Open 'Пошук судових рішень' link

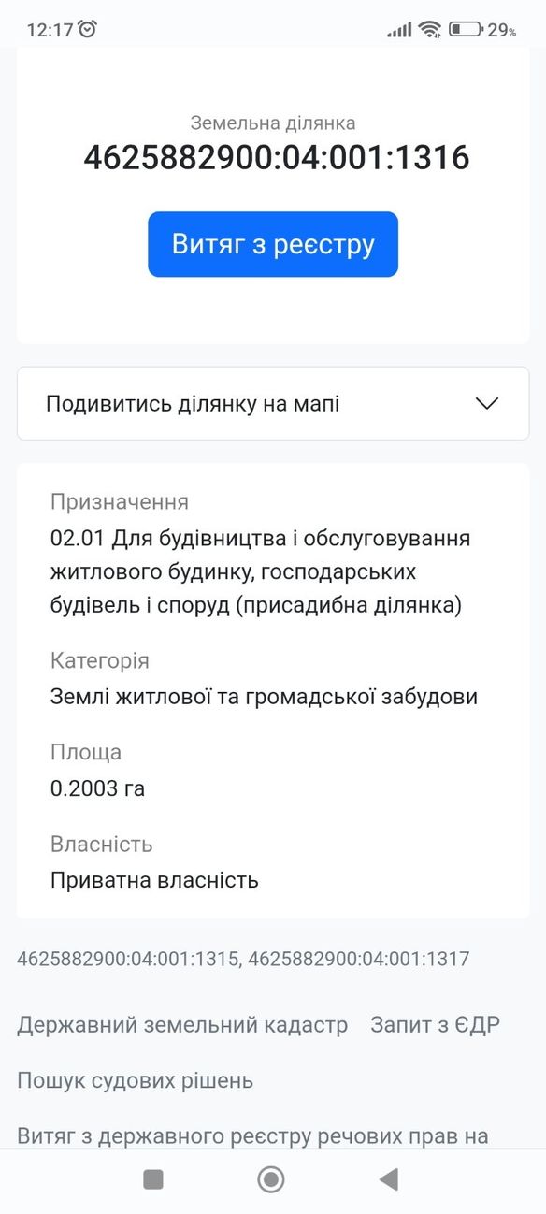point(135,1081)
